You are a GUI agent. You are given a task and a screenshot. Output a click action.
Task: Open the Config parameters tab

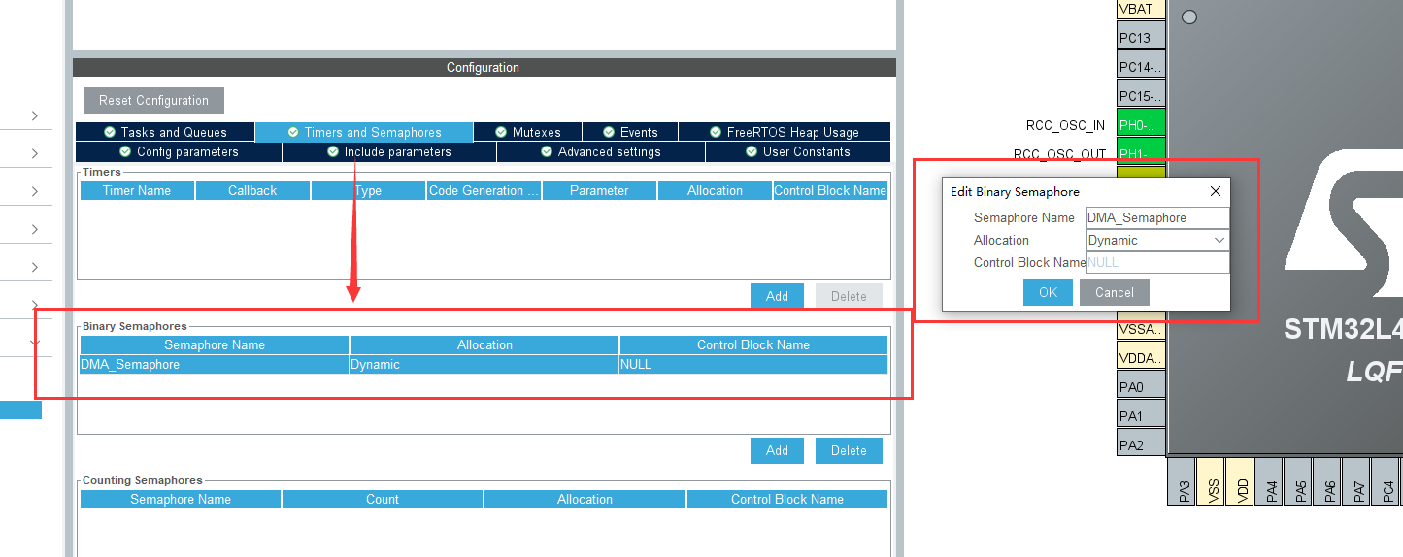click(179, 151)
